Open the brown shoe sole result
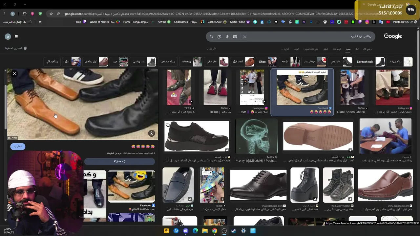This screenshot has height=236, width=420. 318,136
